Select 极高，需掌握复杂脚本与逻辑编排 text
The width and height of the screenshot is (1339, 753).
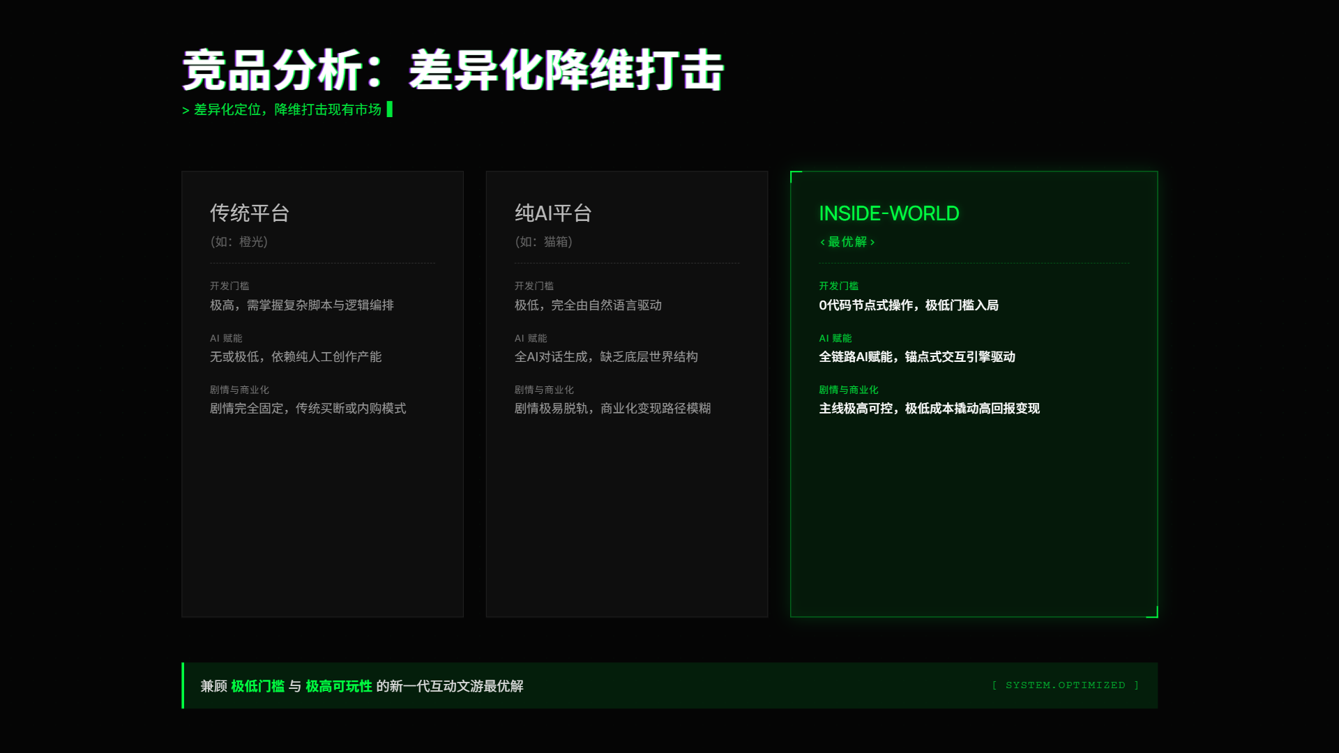coord(302,305)
